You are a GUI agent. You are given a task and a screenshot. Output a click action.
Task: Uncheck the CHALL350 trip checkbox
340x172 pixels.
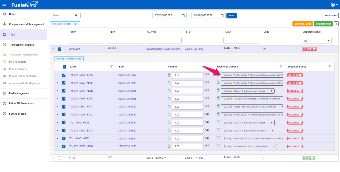[x=60, y=49]
